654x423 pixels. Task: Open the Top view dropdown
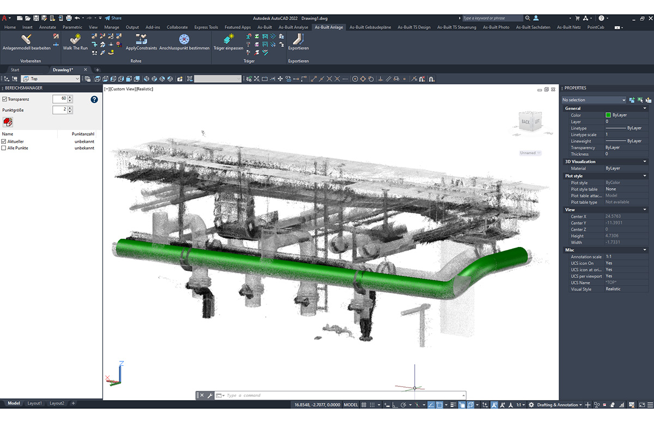point(77,78)
